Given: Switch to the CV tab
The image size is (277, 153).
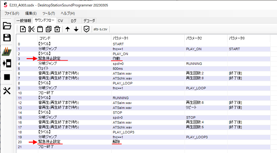Looking at the screenshot, I should click(x=60, y=21).
